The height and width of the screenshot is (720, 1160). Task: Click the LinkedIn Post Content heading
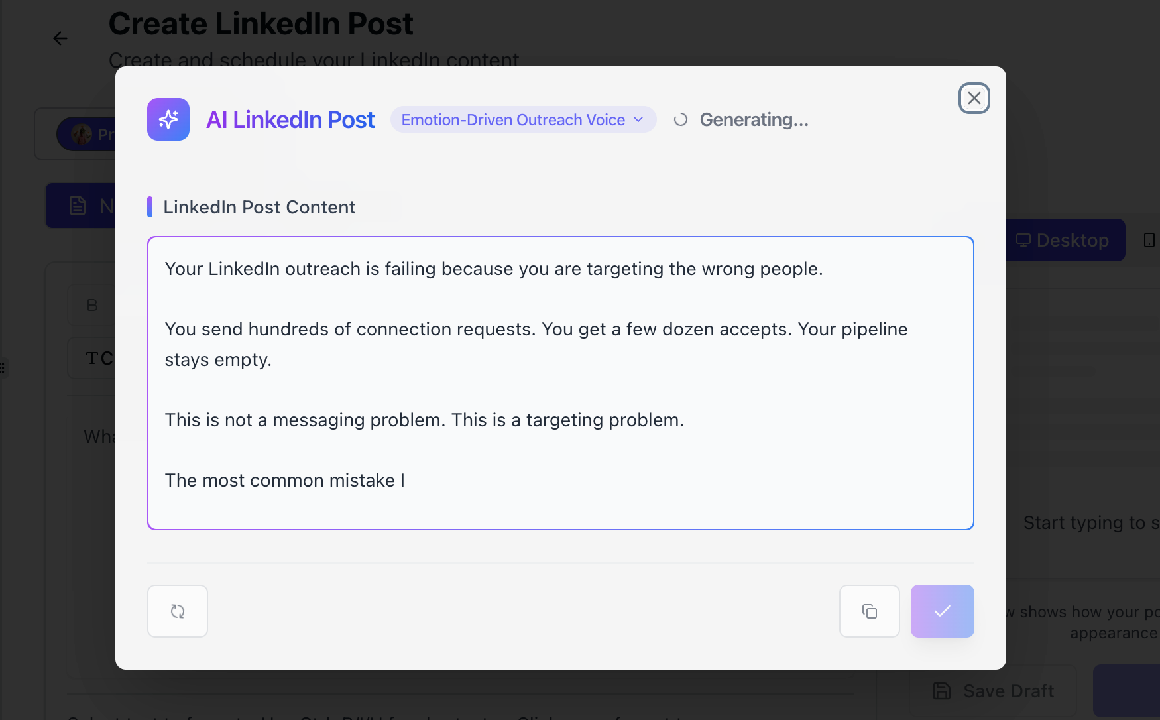click(x=259, y=207)
